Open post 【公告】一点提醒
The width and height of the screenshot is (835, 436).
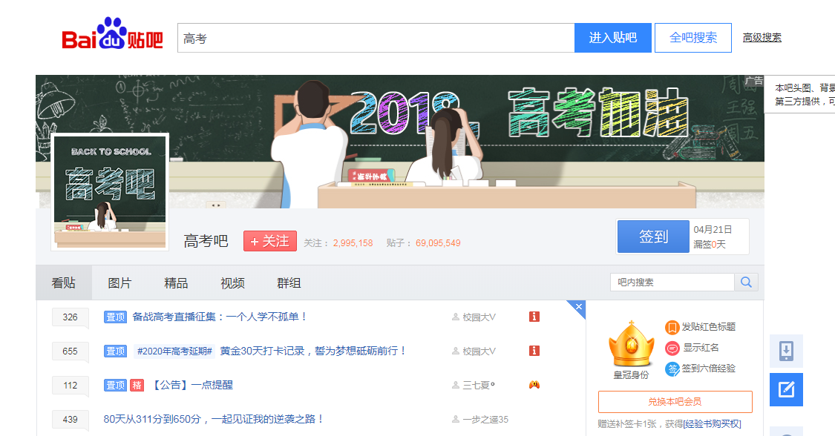[x=193, y=385]
